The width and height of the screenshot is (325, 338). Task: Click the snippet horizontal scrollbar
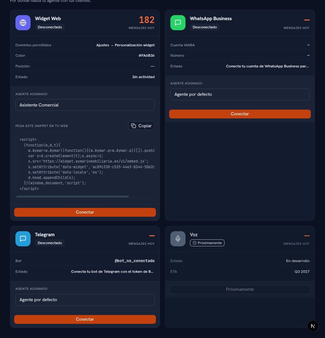coord(73,197)
